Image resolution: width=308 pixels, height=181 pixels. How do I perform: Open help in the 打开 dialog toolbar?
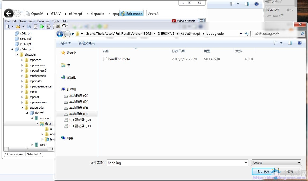[300, 43]
